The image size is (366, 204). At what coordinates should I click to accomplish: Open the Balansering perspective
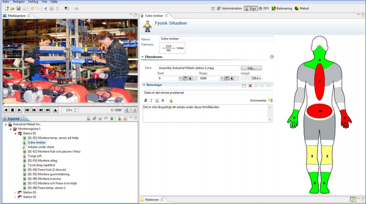pyautogui.click(x=281, y=8)
